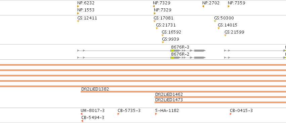Click the GS:14015 insertion triangle
Image resolution: width=286 pixels, height=123 pixels.
[219, 28]
